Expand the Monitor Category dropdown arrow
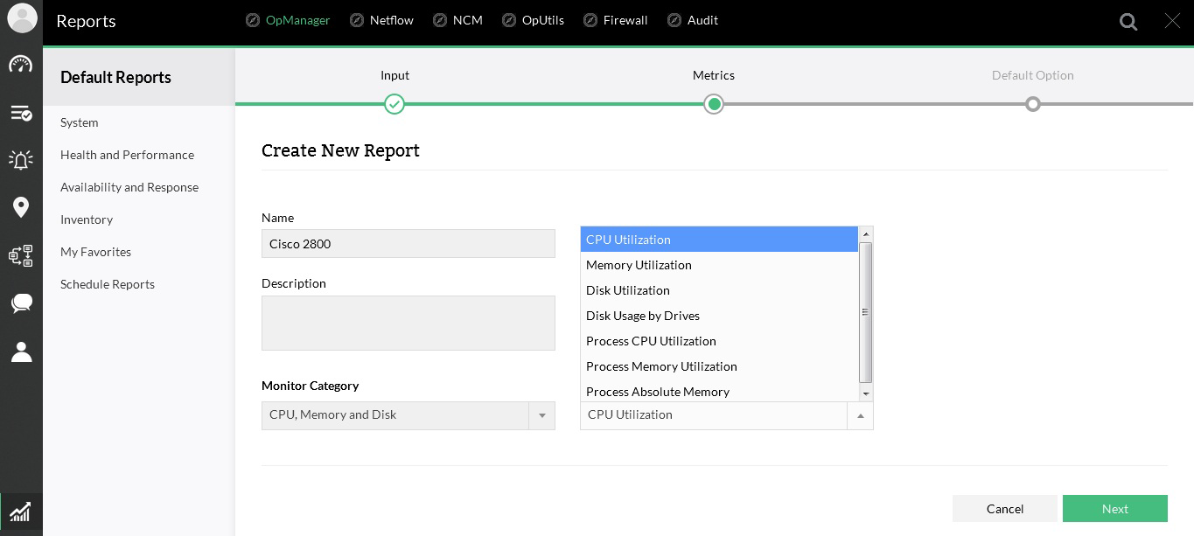This screenshot has width=1194, height=536. pos(541,415)
